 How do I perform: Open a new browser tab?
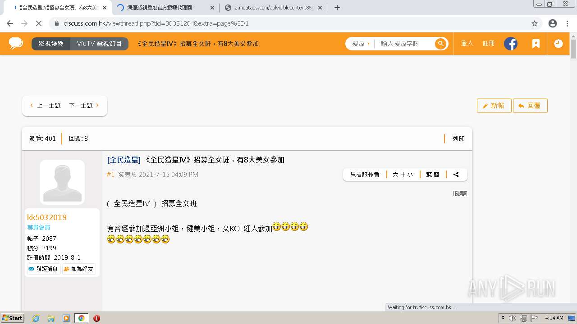click(x=337, y=8)
